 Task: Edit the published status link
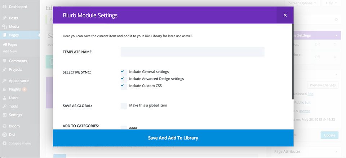310,94
